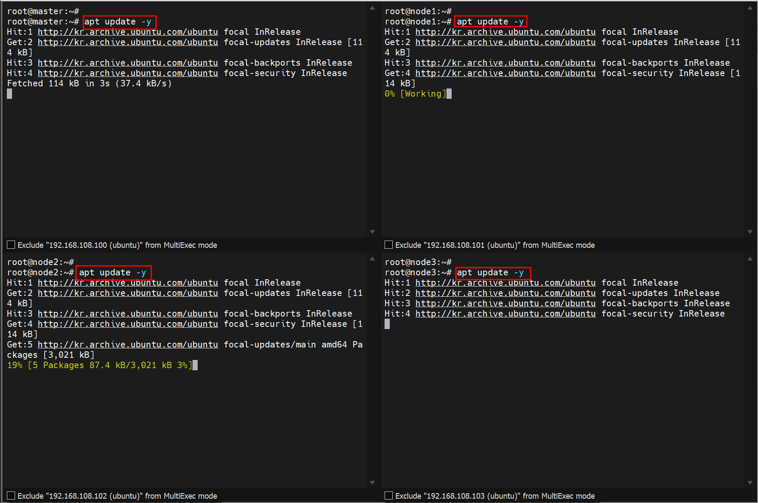
Task: Open Get:2 focal-updates URL in node2 pane
Action: 128,293
